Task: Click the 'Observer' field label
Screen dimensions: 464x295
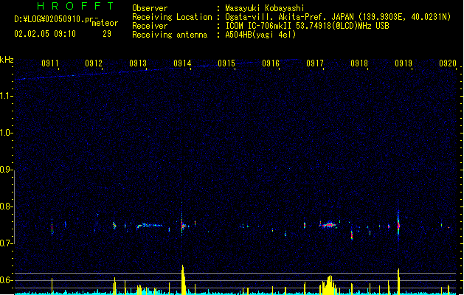Action: 150,8
